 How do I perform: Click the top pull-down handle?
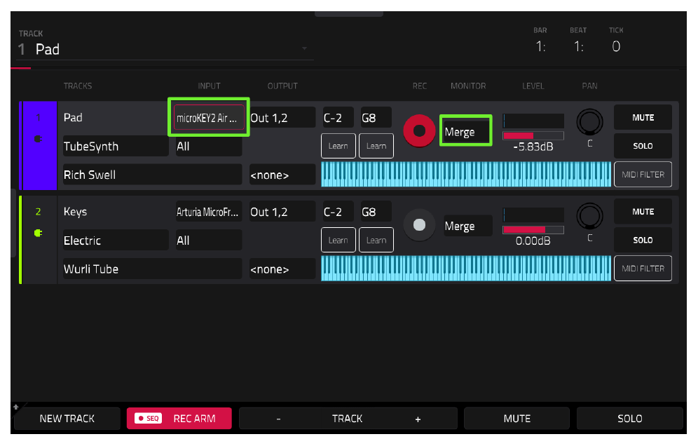[x=349, y=14]
